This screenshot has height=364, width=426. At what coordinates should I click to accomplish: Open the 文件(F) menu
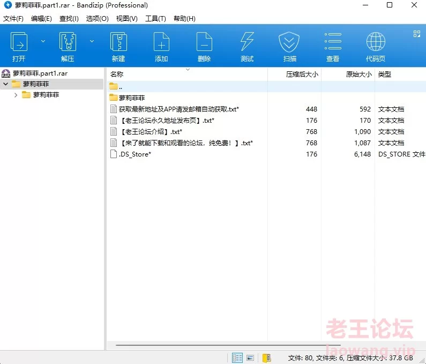pos(13,18)
